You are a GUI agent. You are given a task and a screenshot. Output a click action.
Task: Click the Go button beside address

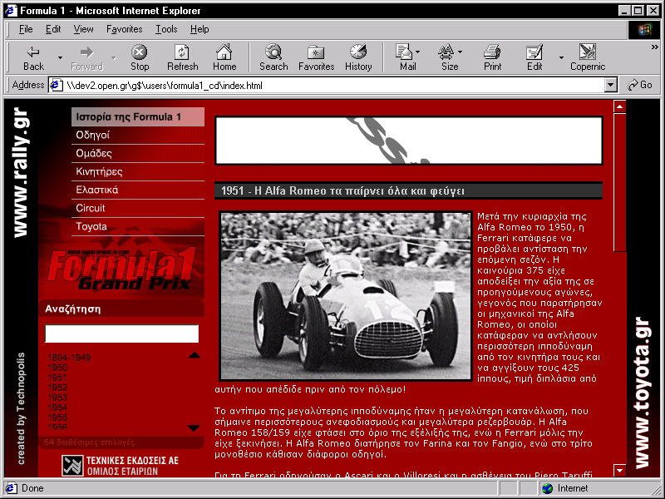pos(640,85)
